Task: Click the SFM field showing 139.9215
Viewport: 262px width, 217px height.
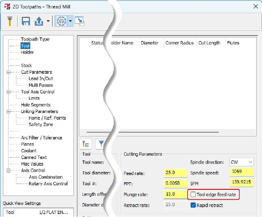Action: pyautogui.click(x=242, y=183)
